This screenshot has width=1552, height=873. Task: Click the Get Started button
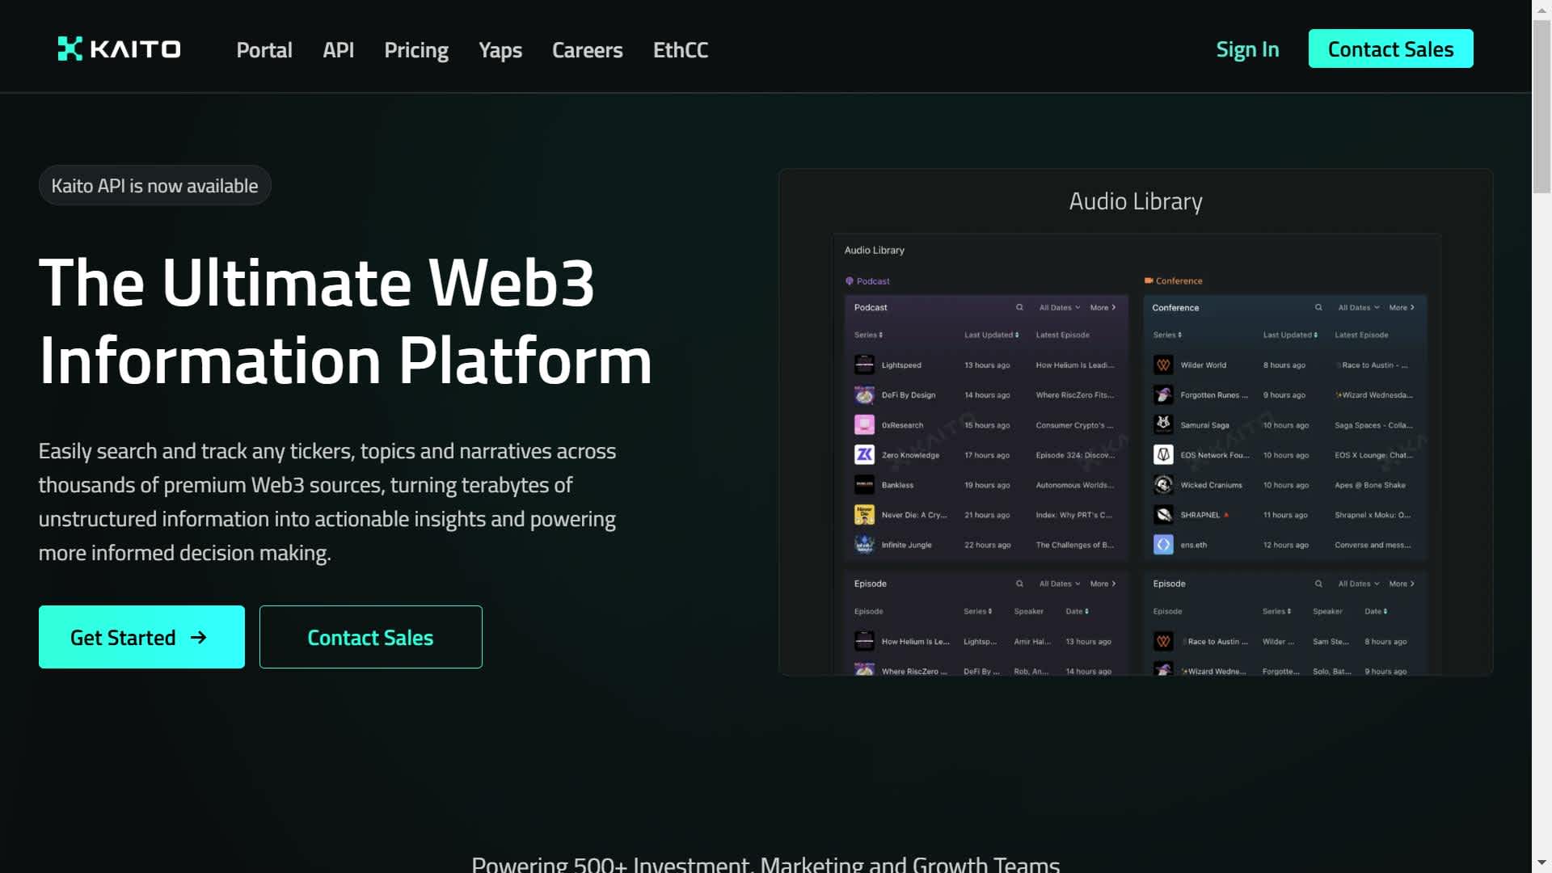point(141,637)
